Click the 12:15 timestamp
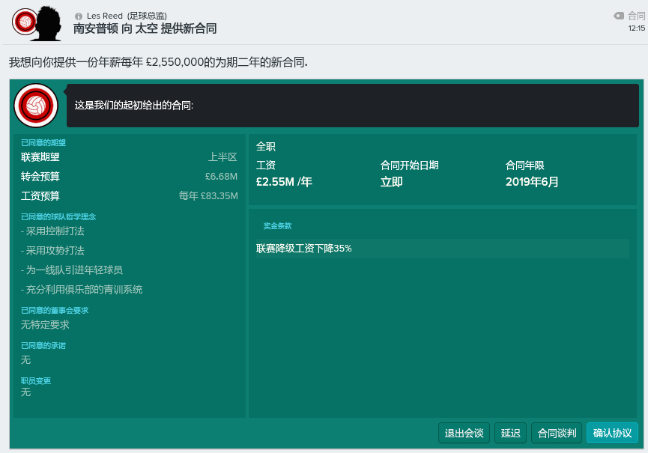Image resolution: width=648 pixels, height=453 pixels. 637,28
